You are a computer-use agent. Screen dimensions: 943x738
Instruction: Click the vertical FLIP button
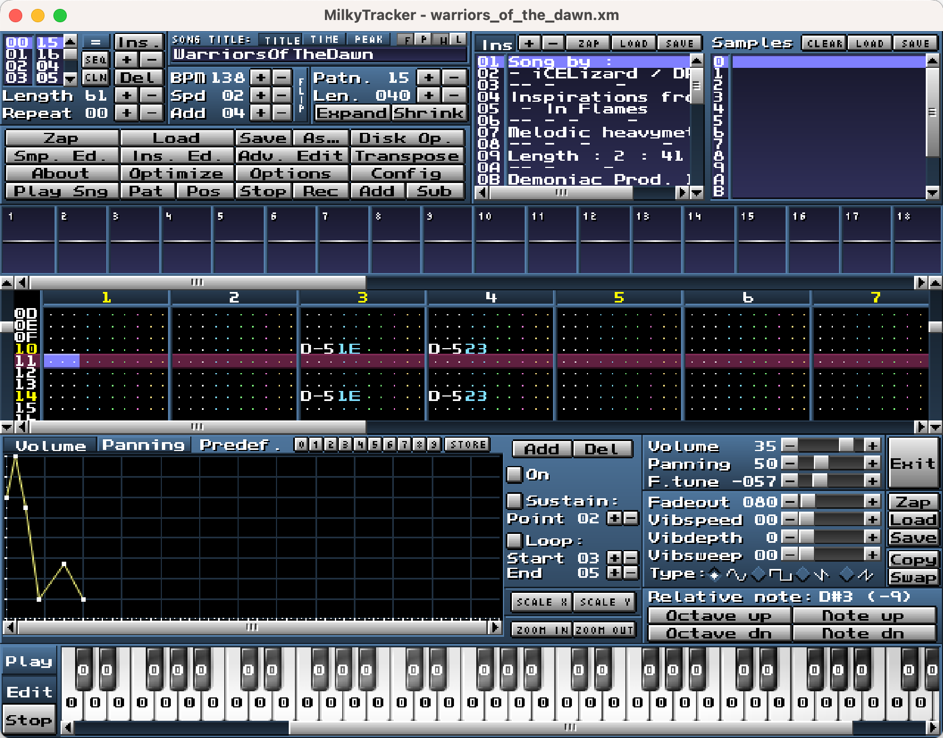coord(302,95)
